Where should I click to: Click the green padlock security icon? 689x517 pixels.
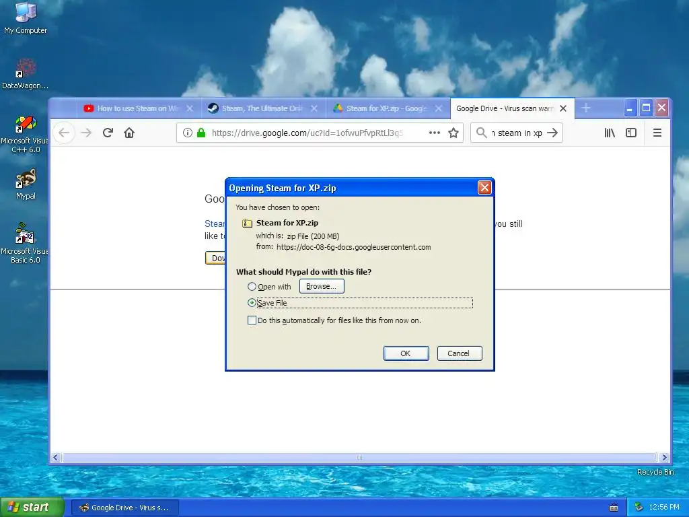[201, 133]
